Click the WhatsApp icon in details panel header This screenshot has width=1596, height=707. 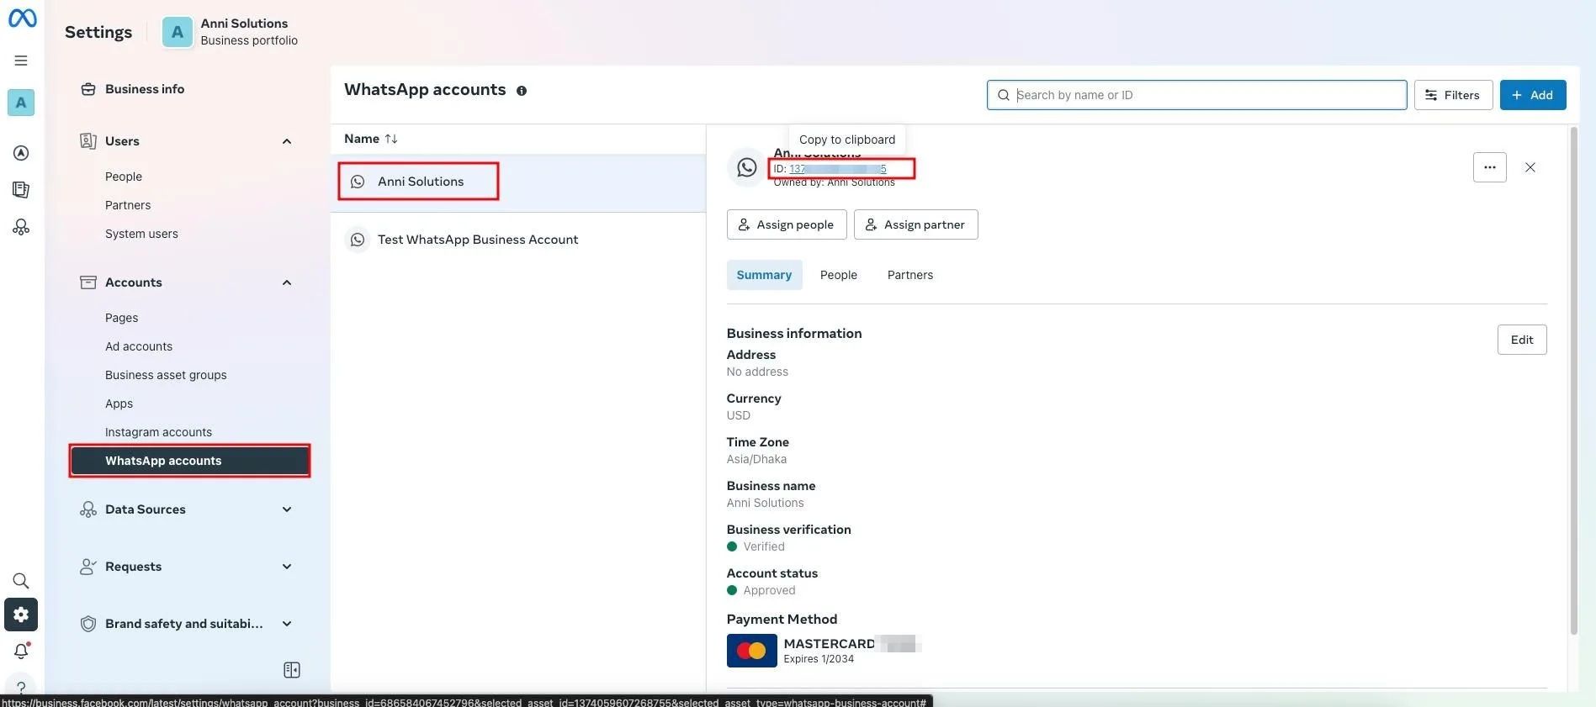[746, 167]
